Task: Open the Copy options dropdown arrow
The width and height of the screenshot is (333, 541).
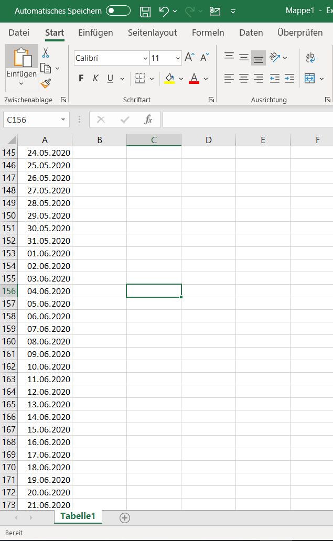Action: (58, 68)
